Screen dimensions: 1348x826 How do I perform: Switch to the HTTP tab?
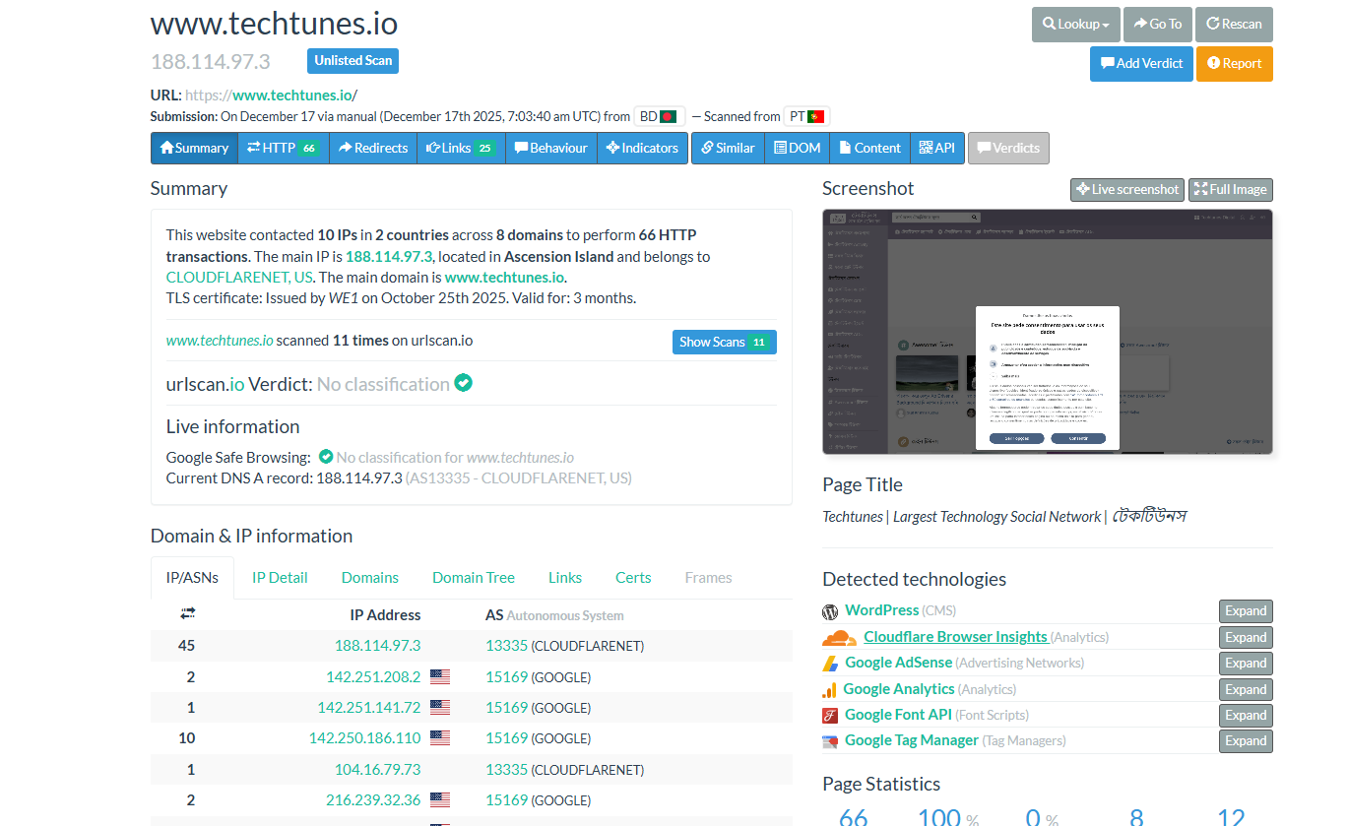[282, 149]
